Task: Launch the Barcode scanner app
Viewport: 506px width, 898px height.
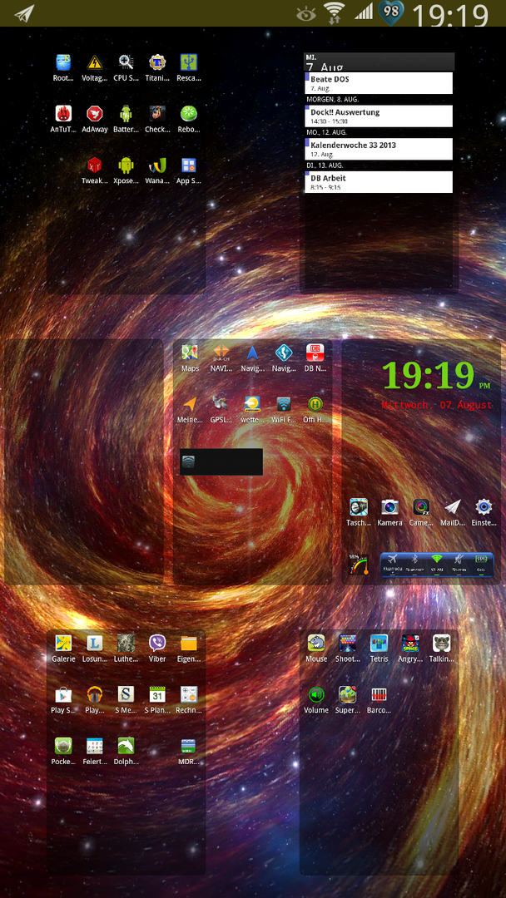Action: pos(379,694)
